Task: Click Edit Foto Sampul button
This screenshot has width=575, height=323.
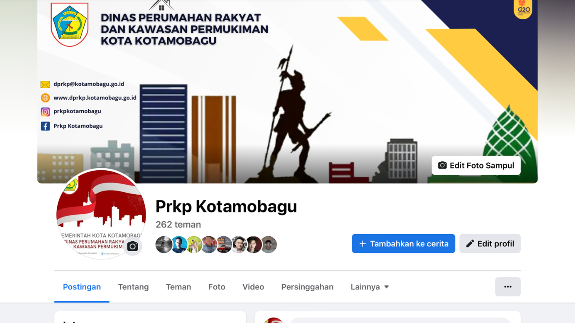Action: (476, 165)
